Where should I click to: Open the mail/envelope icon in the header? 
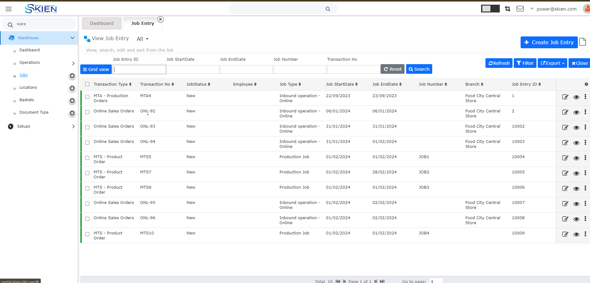pyautogui.click(x=520, y=9)
